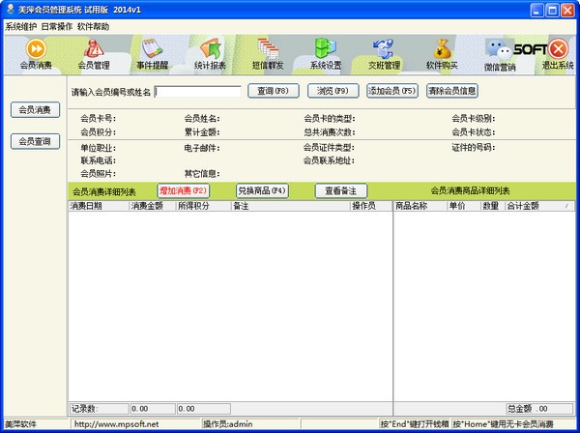Minimize the 美萍会员管理系统 window
The height and width of the screenshot is (433, 580).
pos(536,10)
